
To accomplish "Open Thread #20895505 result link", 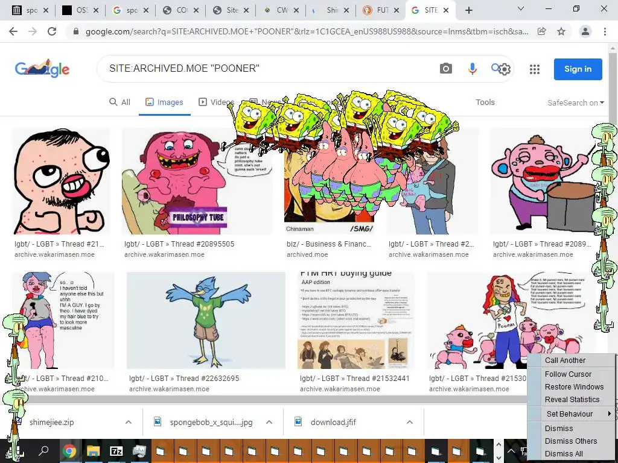I will (x=179, y=244).
